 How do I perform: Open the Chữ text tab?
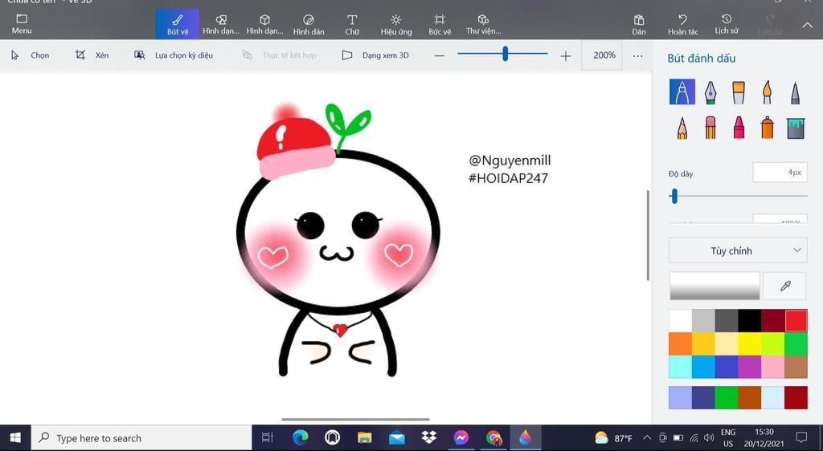[352, 24]
